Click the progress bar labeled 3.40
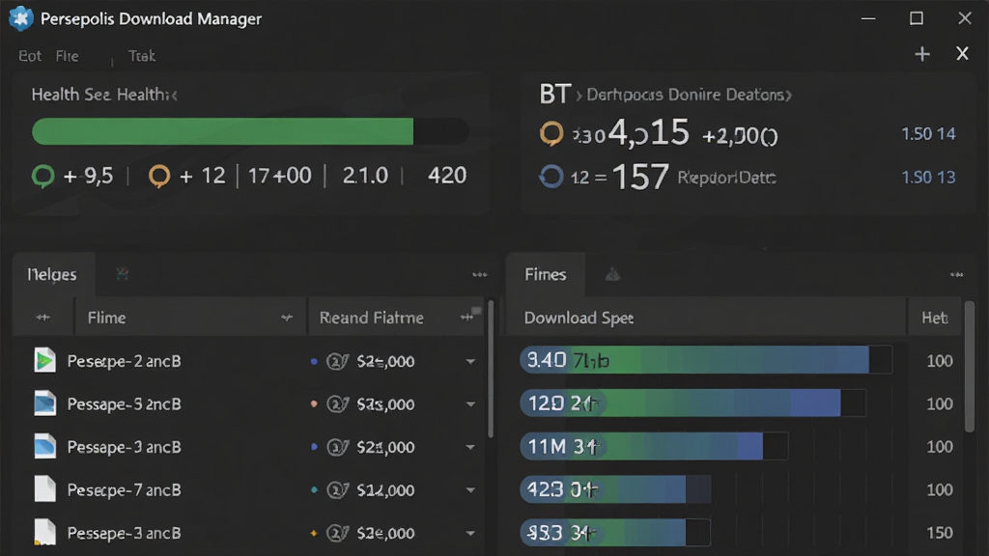The image size is (989, 556). tap(706, 360)
